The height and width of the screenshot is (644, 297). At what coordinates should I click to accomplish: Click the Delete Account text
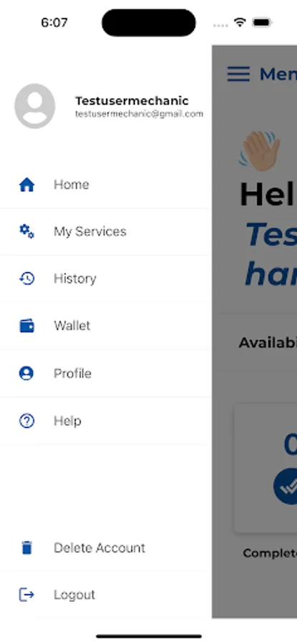pyautogui.click(x=99, y=548)
